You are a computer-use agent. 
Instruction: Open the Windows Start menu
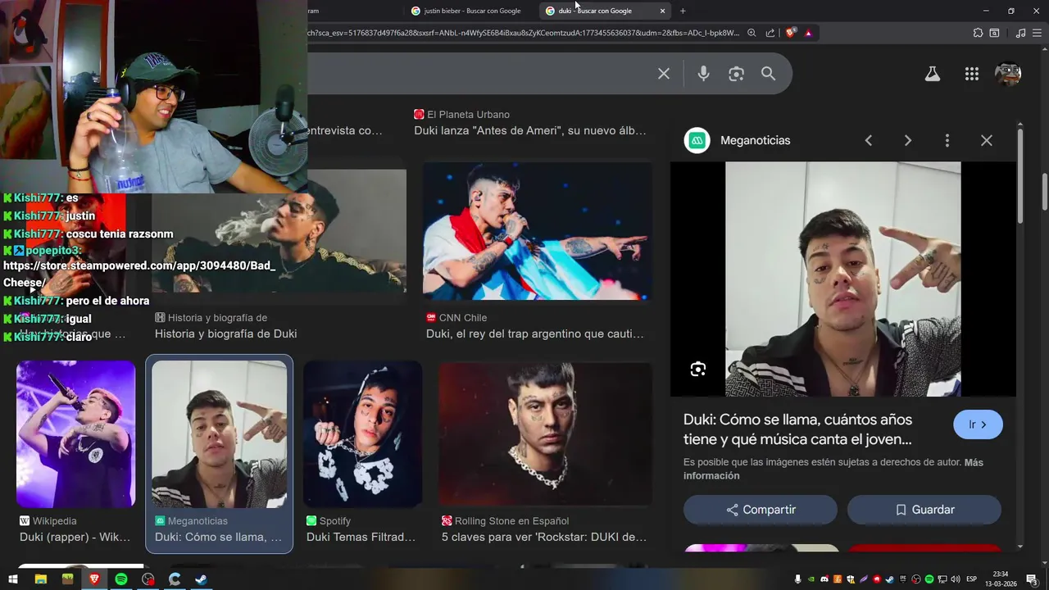(x=13, y=579)
